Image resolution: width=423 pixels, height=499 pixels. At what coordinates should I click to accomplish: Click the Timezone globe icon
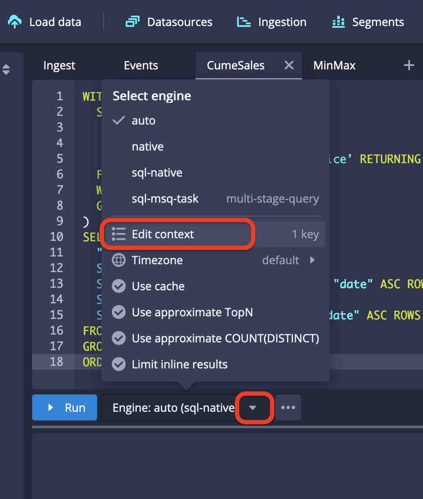point(118,260)
